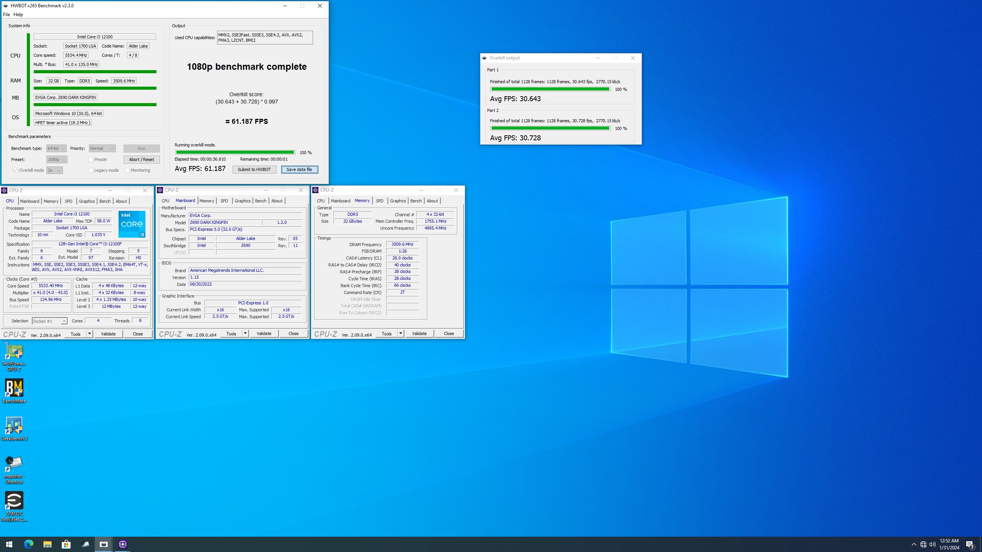The width and height of the screenshot is (982, 552).
Task: Open the Socket #1 selection dropdown
Action: [49, 321]
